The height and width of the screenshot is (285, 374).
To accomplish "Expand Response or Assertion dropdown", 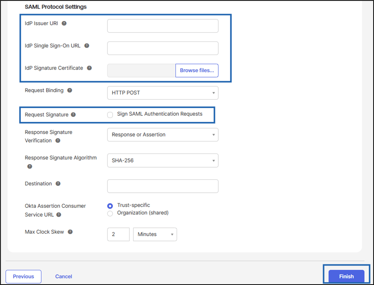I will pyautogui.click(x=163, y=135).
